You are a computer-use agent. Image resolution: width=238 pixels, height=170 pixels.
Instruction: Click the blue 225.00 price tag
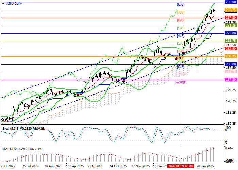231,33
